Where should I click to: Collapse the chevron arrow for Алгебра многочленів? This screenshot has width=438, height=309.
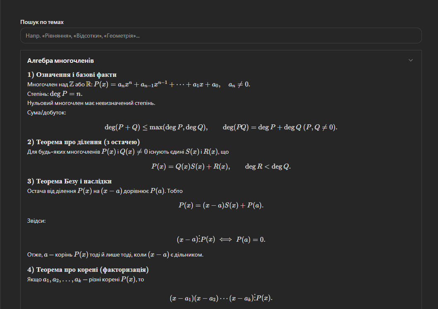coord(410,60)
